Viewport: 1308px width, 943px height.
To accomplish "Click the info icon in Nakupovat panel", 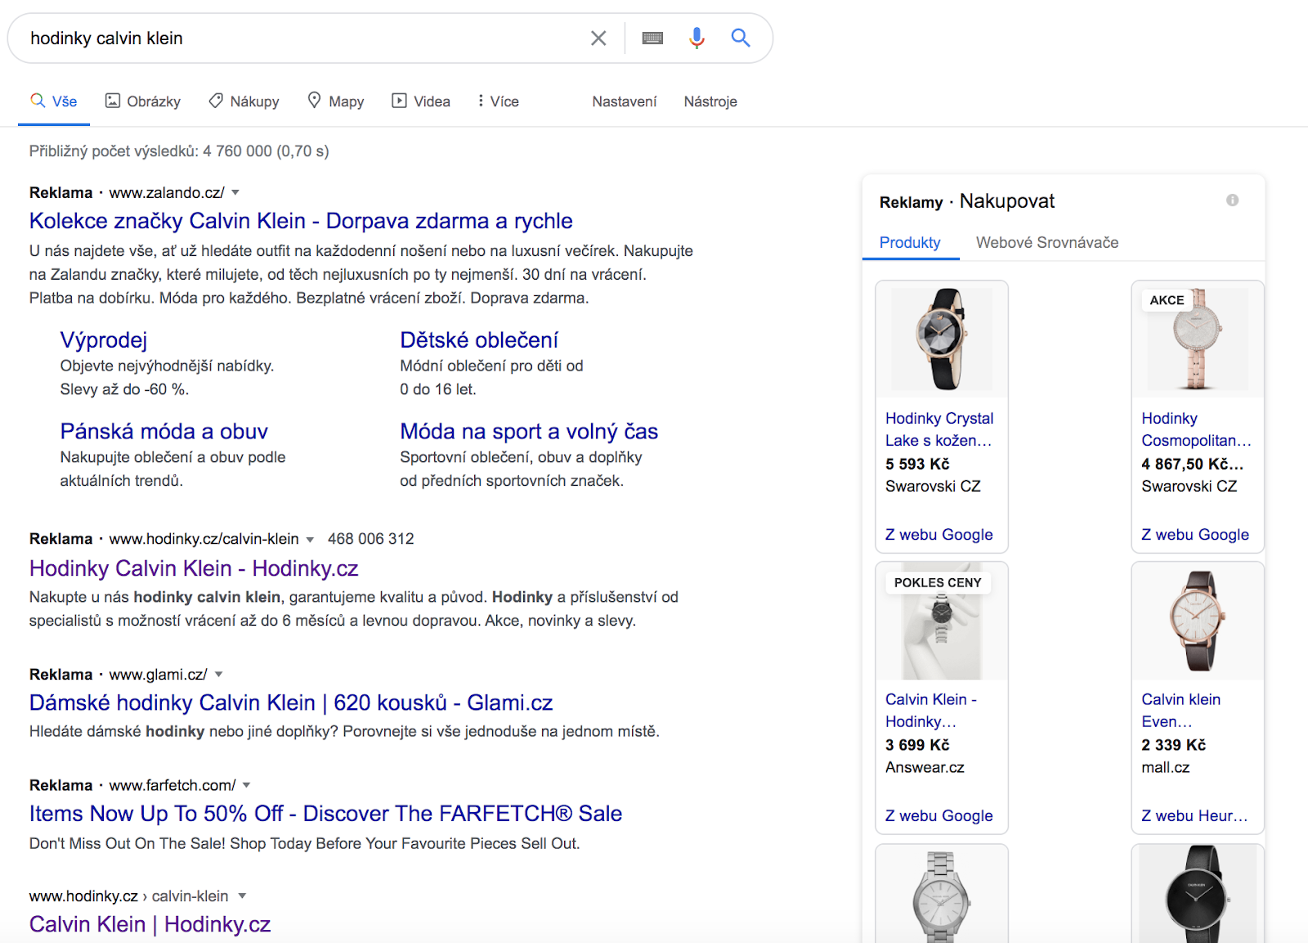I will [x=1232, y=200].
